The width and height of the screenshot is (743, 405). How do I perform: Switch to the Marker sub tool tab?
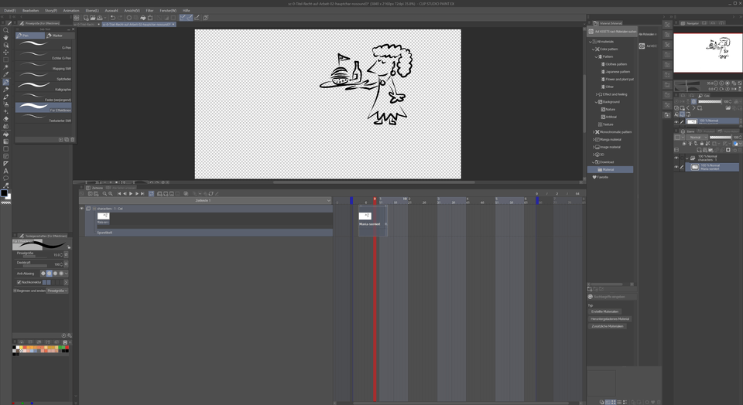(x=60, y=36)
